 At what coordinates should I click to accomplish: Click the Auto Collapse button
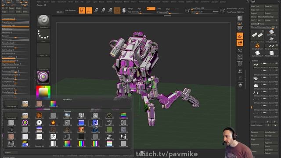point(257,125)
